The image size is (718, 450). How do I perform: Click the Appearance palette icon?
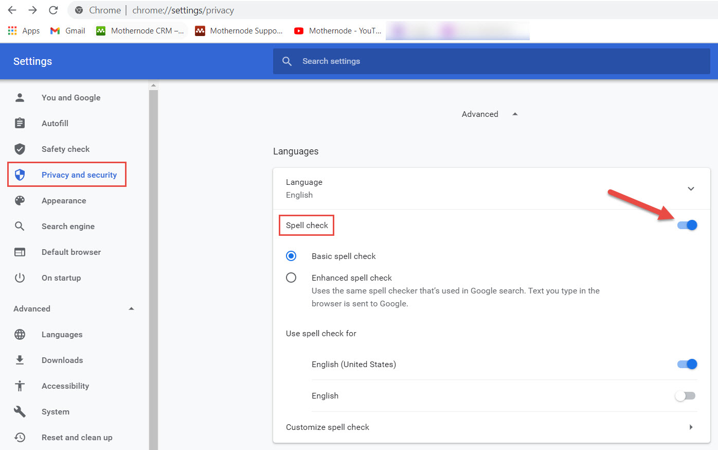(x=20, y=200)
